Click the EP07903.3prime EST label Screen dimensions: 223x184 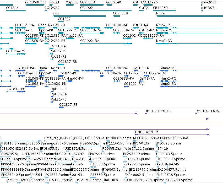(x=101, y=154)
